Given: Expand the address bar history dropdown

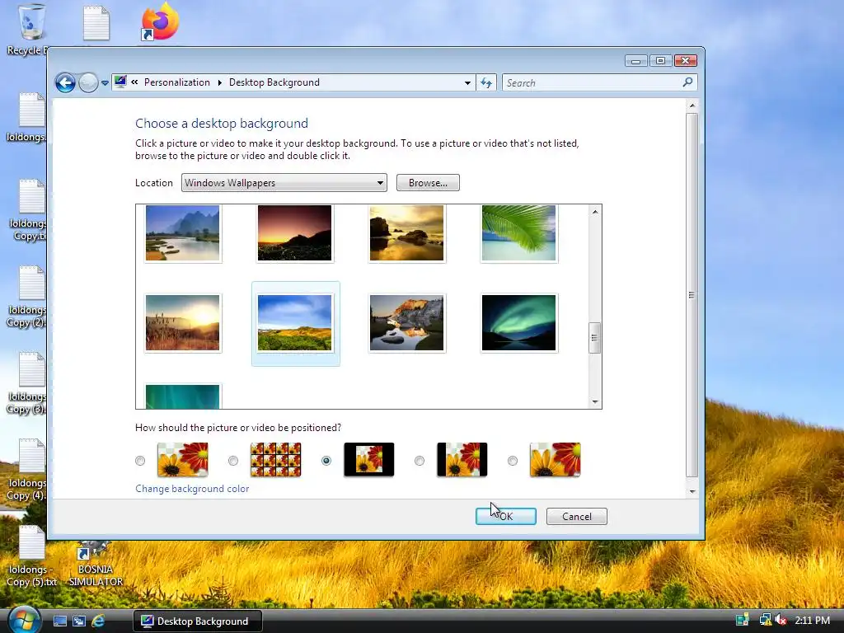Looking at the screenshot, I should click(467, 83).
